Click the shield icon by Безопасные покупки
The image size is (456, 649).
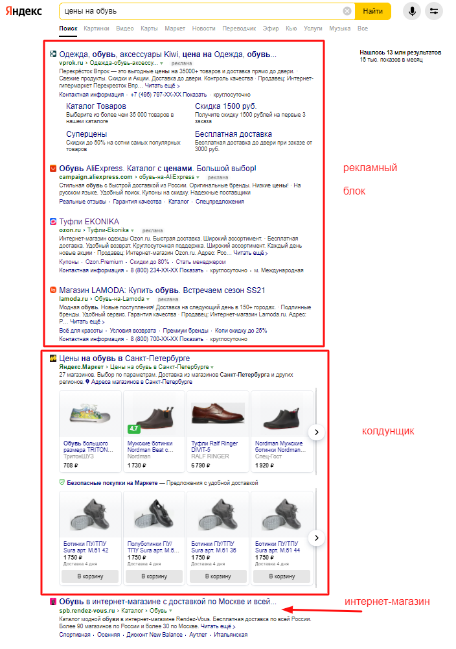coord(62,482)
